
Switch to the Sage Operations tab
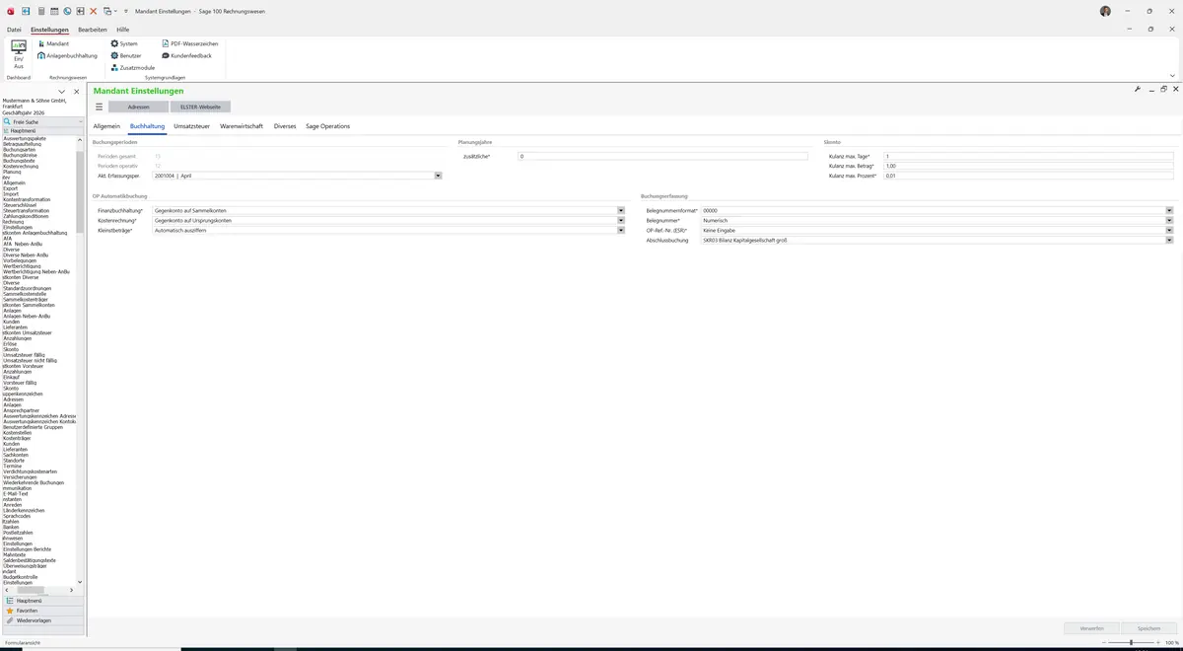click(328, 126)
